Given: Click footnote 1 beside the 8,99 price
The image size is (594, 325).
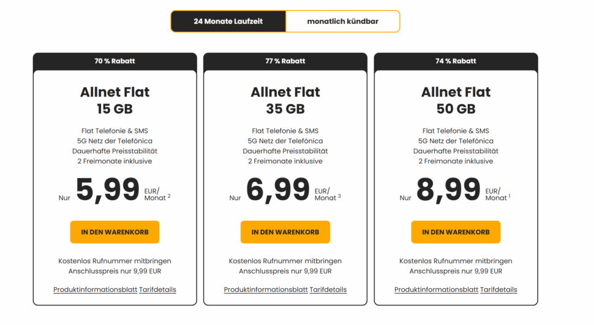Looking at the screenshot, I should pyautogui.click(x=509, y=196).
